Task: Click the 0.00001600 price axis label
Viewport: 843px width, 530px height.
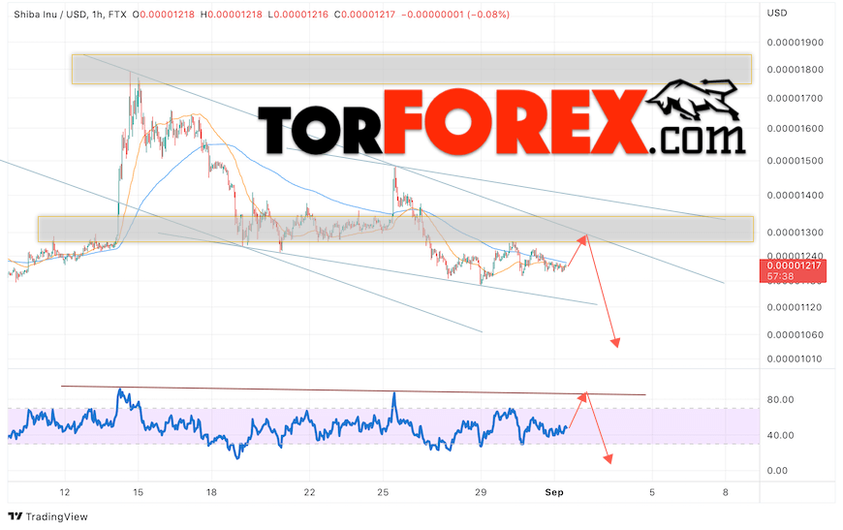Action: click(795, 129)
